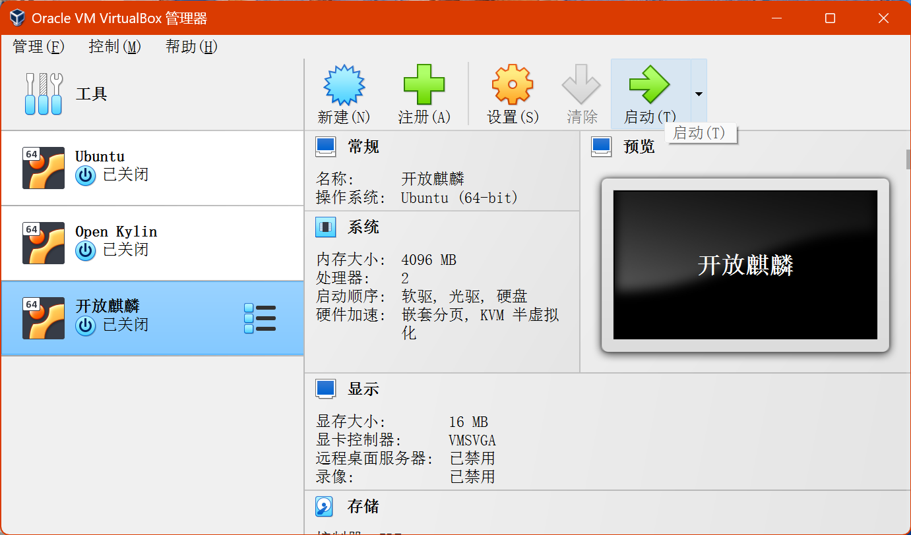Viewport: 911px width, 535px height.
Task: Click the 系统 chip icon
Action: (x=326, y=227)
